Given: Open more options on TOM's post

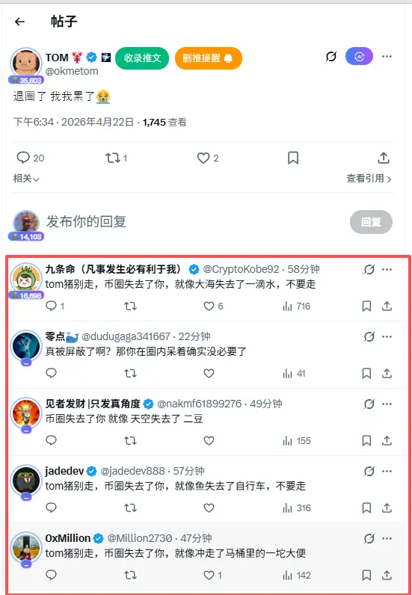Looking at the screenshot, I should click(387, 57).
